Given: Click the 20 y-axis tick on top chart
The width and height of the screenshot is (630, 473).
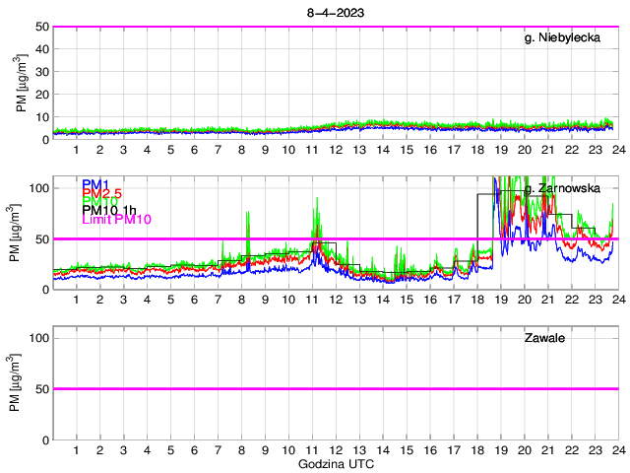Looking at the screenshot, I should [42, 95].
